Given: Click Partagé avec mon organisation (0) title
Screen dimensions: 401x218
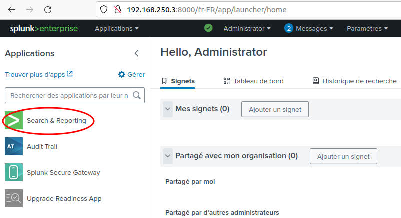Looking at the screenshot, I should 237,156.
